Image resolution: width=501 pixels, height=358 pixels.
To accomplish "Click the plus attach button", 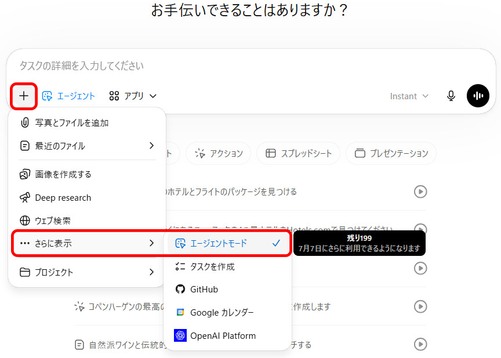I will click(24, 96).
